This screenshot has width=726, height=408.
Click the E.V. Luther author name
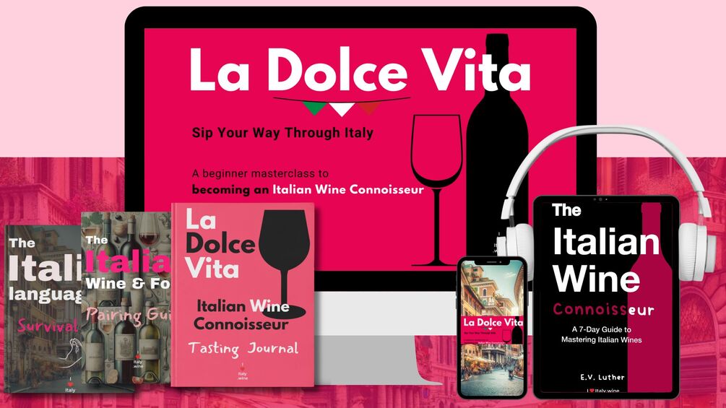602,377
